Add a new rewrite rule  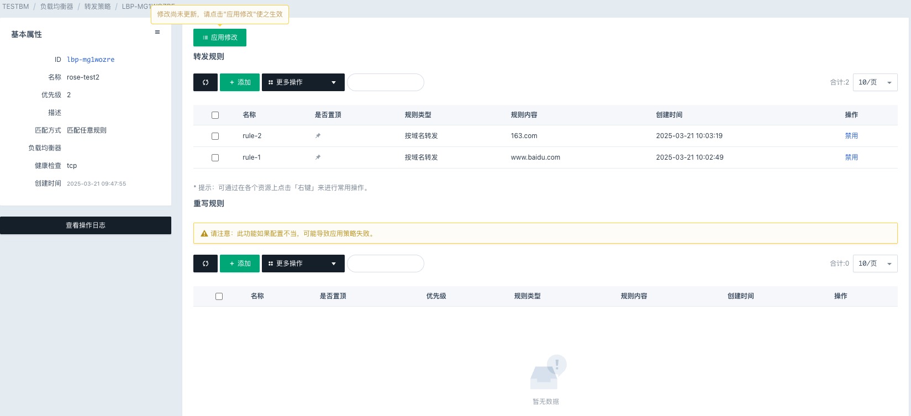click(x=240, y=264)
